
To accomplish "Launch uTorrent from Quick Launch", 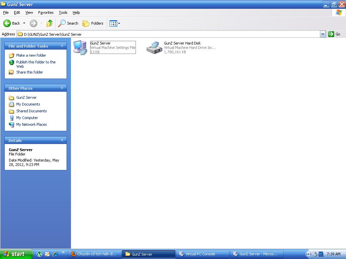I will point(40,254).
